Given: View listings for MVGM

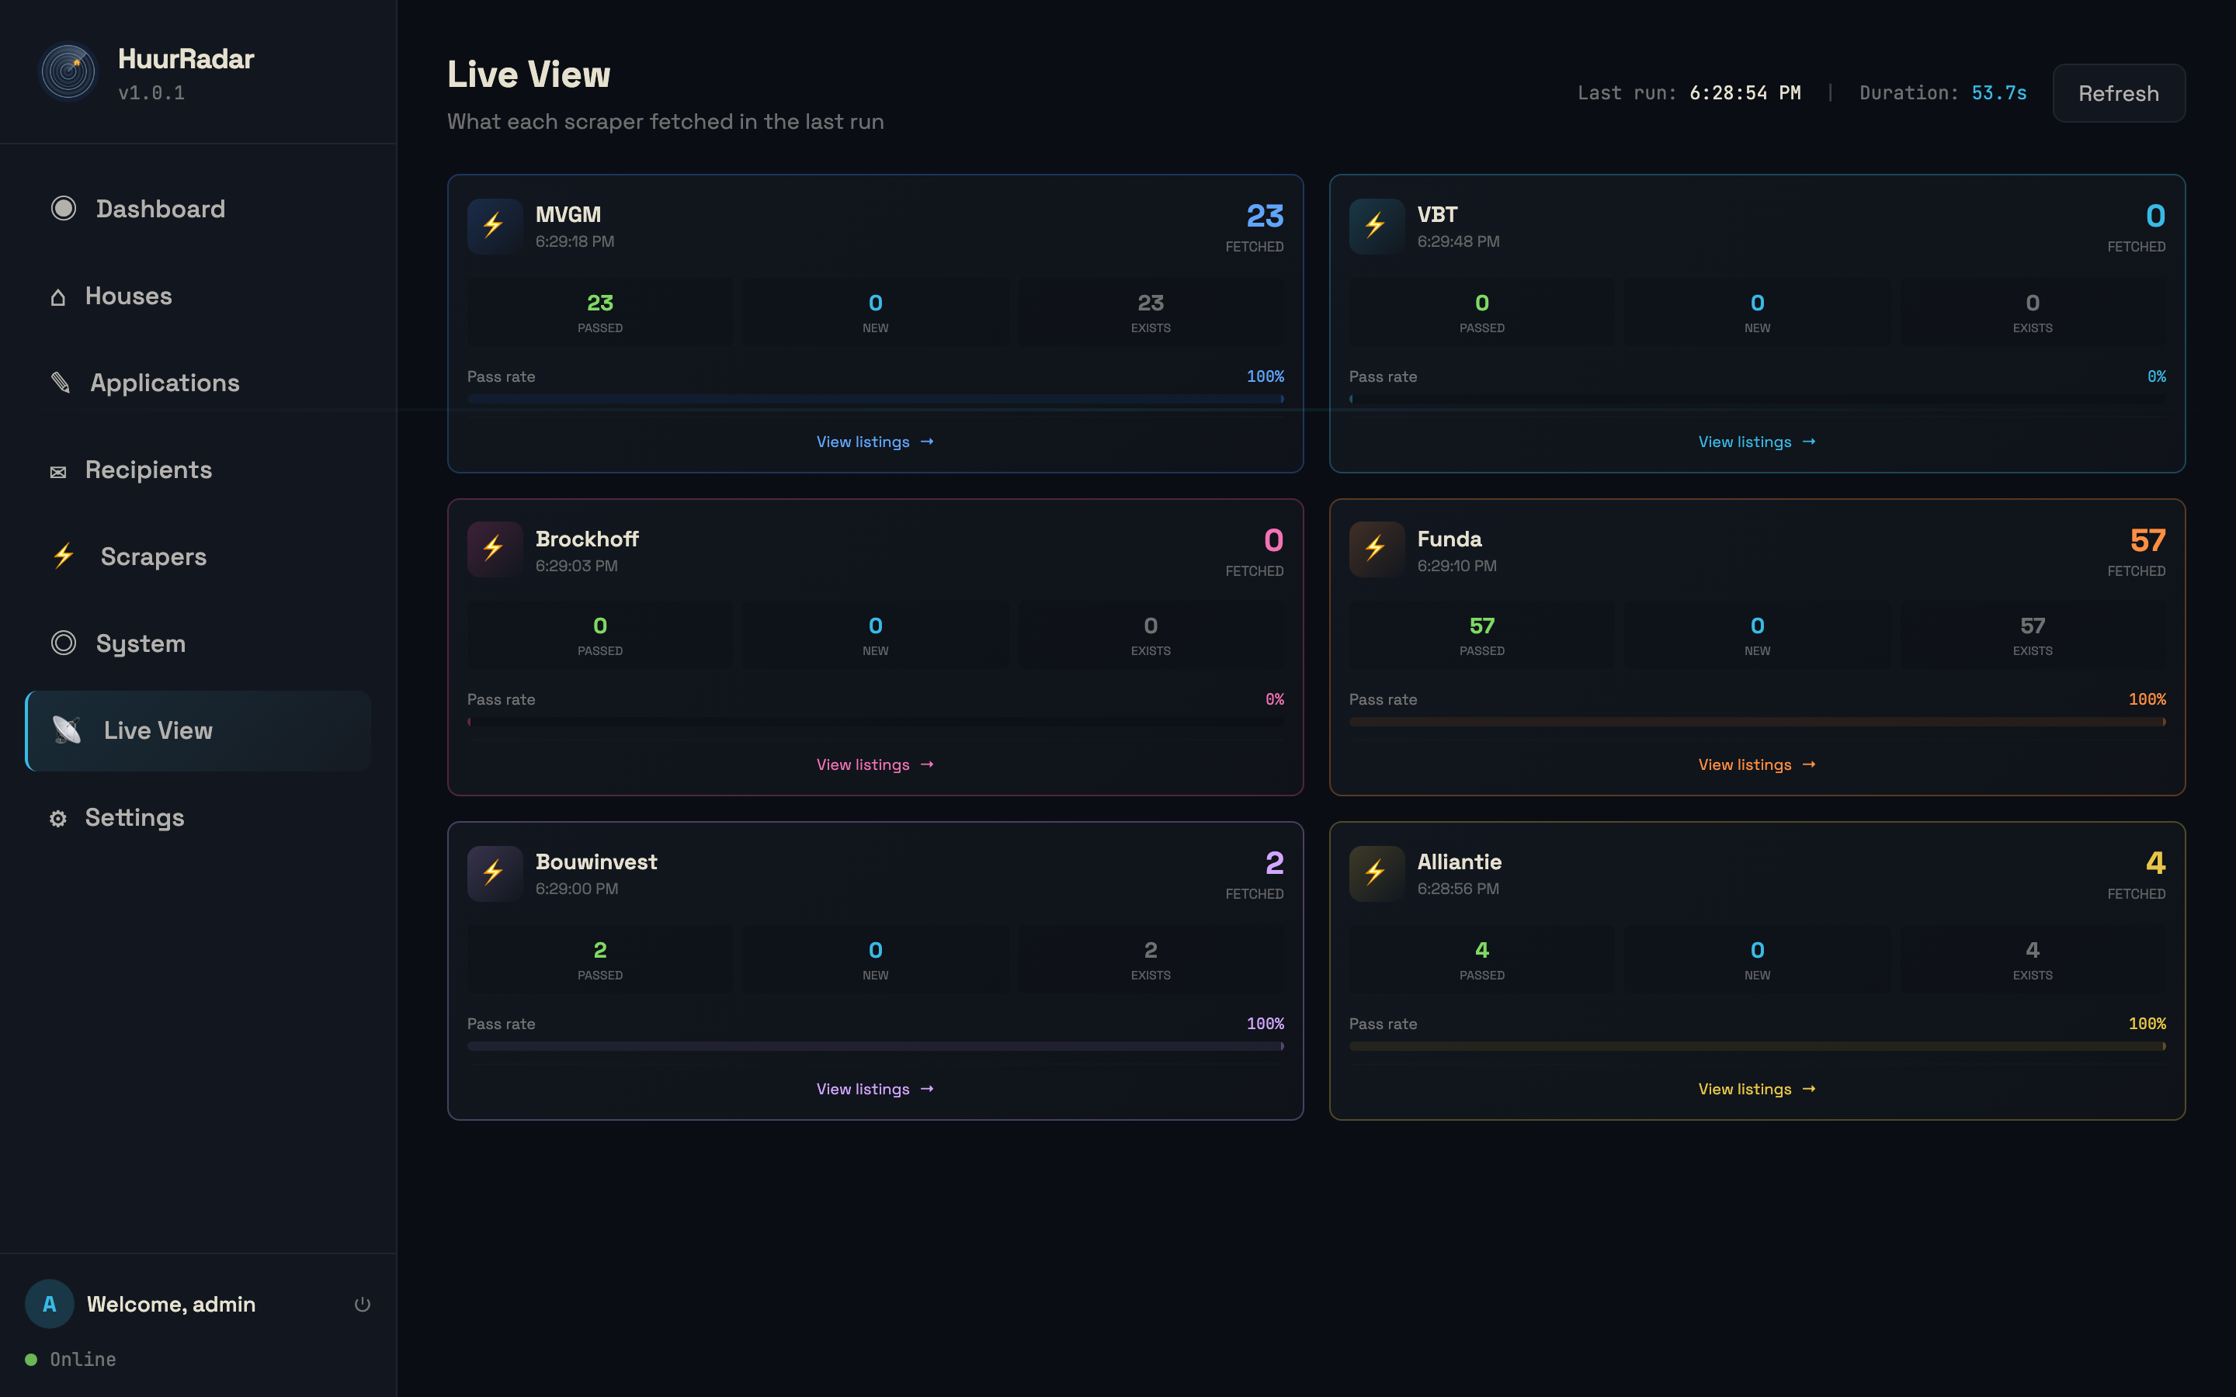Looking at the screenshot, I should point(875,442).
